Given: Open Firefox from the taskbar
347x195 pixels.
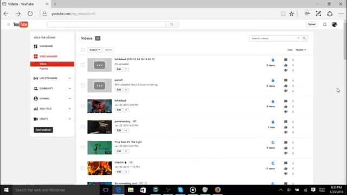Looking at the screenshot, I should (217, 190).
